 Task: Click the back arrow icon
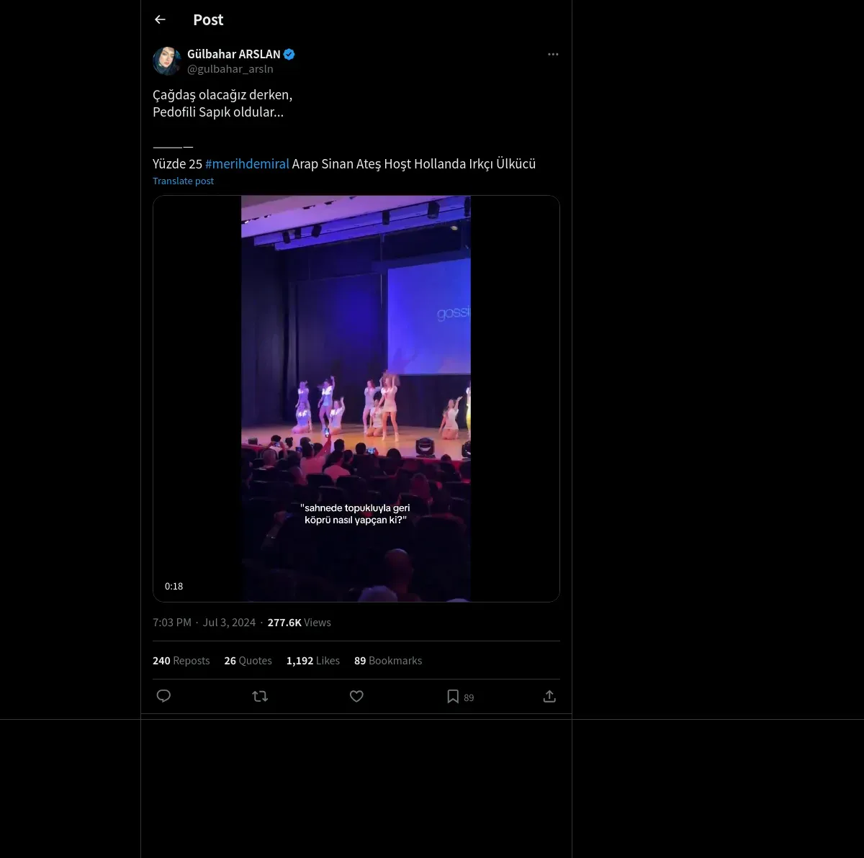point(160,20)
